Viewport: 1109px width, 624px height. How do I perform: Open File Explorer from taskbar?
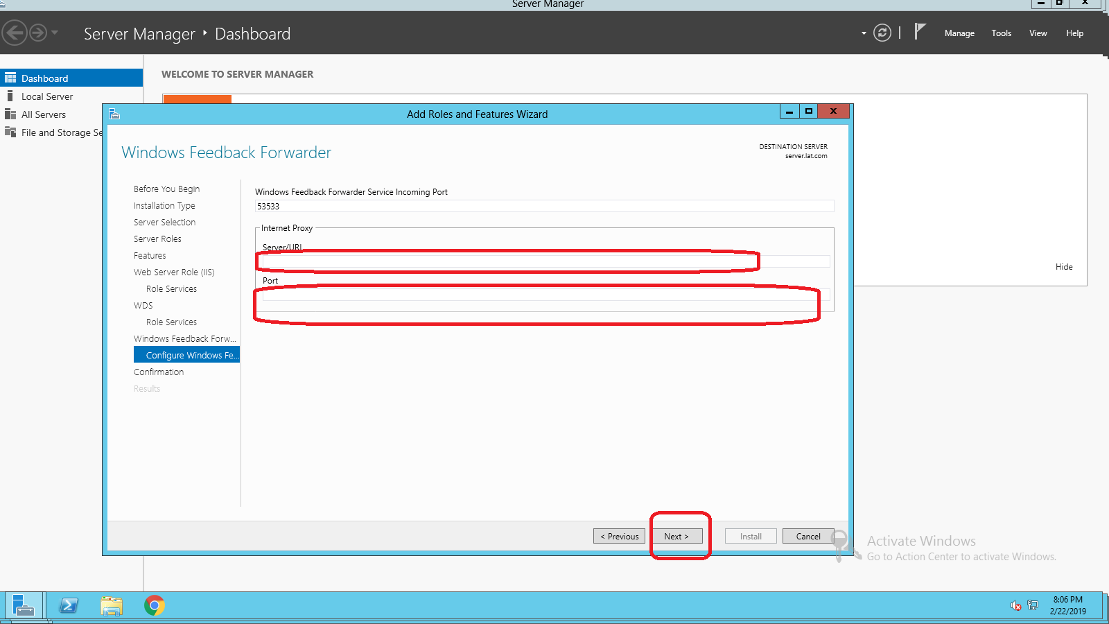click(112, 606)
